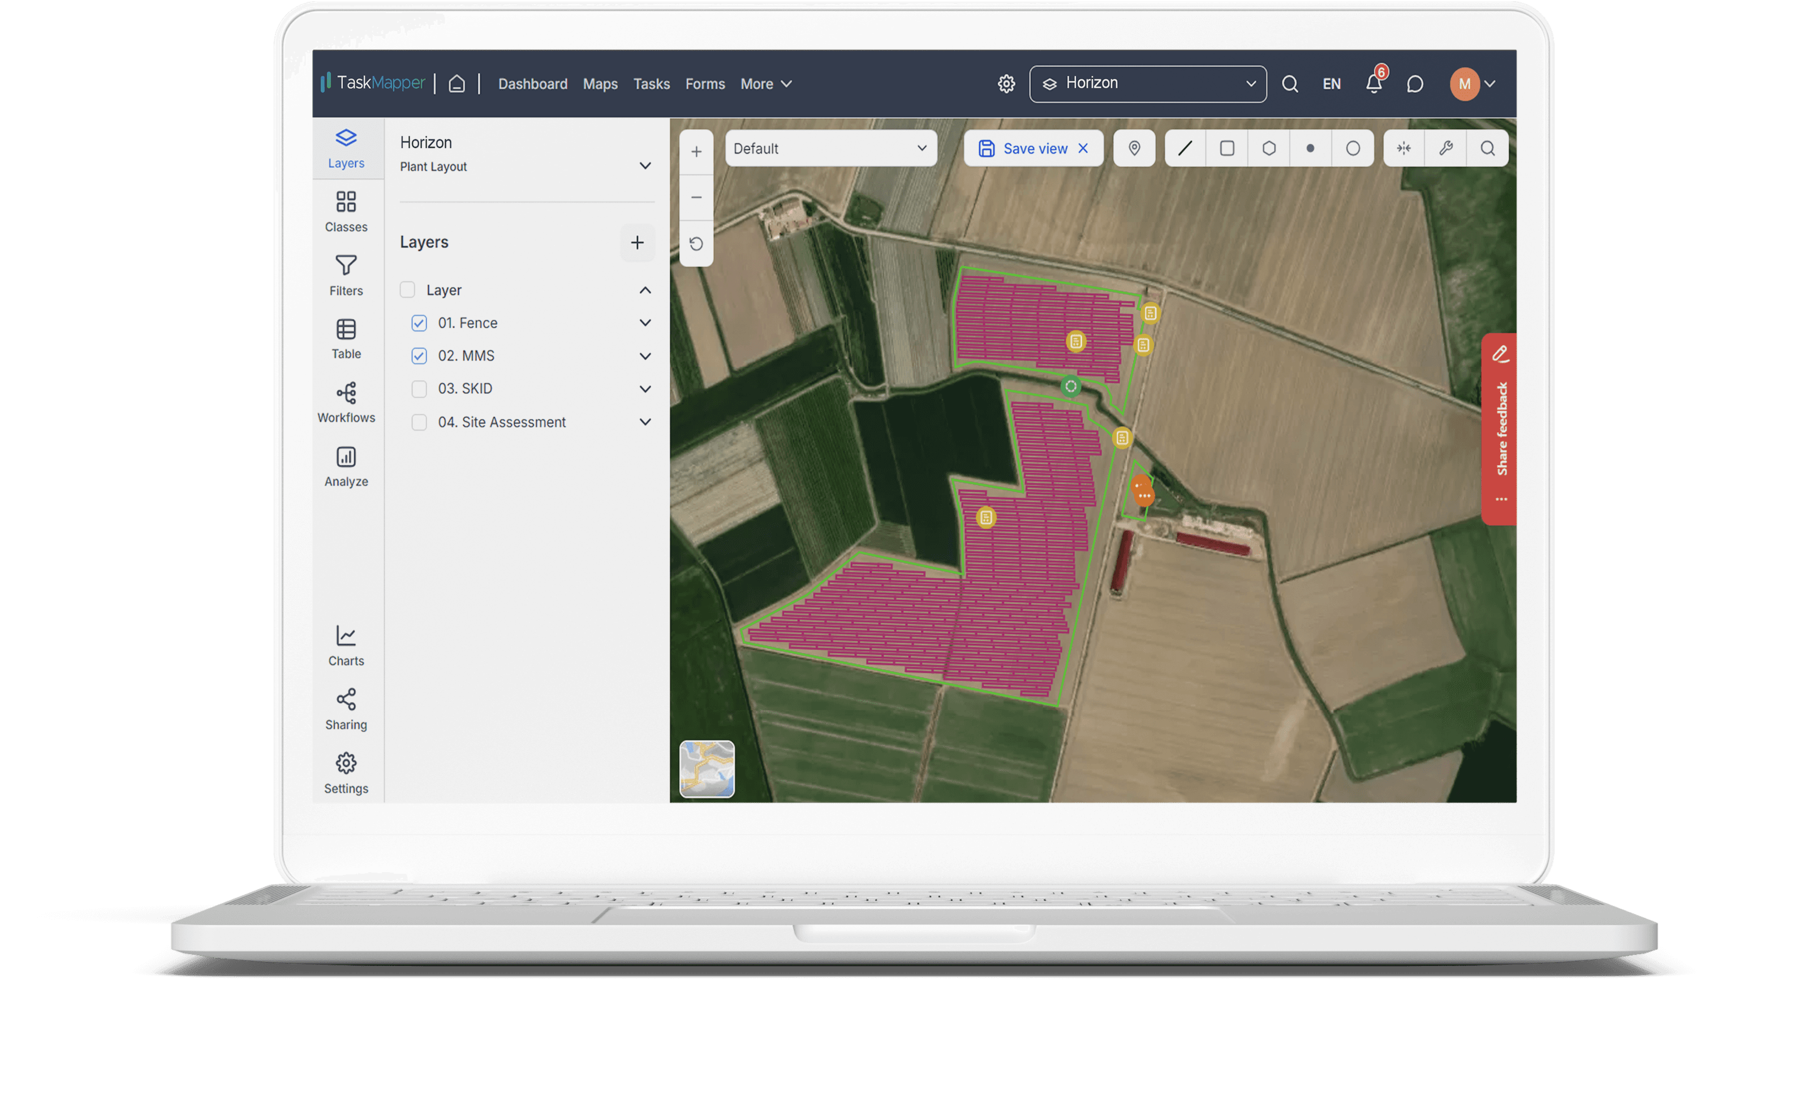Enable the 04. Site Assessment layer

pos(419,422)
